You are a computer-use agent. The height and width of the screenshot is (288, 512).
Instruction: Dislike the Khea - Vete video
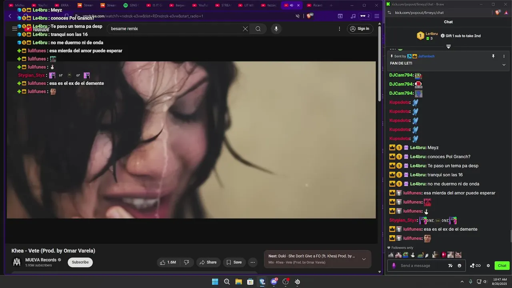point(186,262)
